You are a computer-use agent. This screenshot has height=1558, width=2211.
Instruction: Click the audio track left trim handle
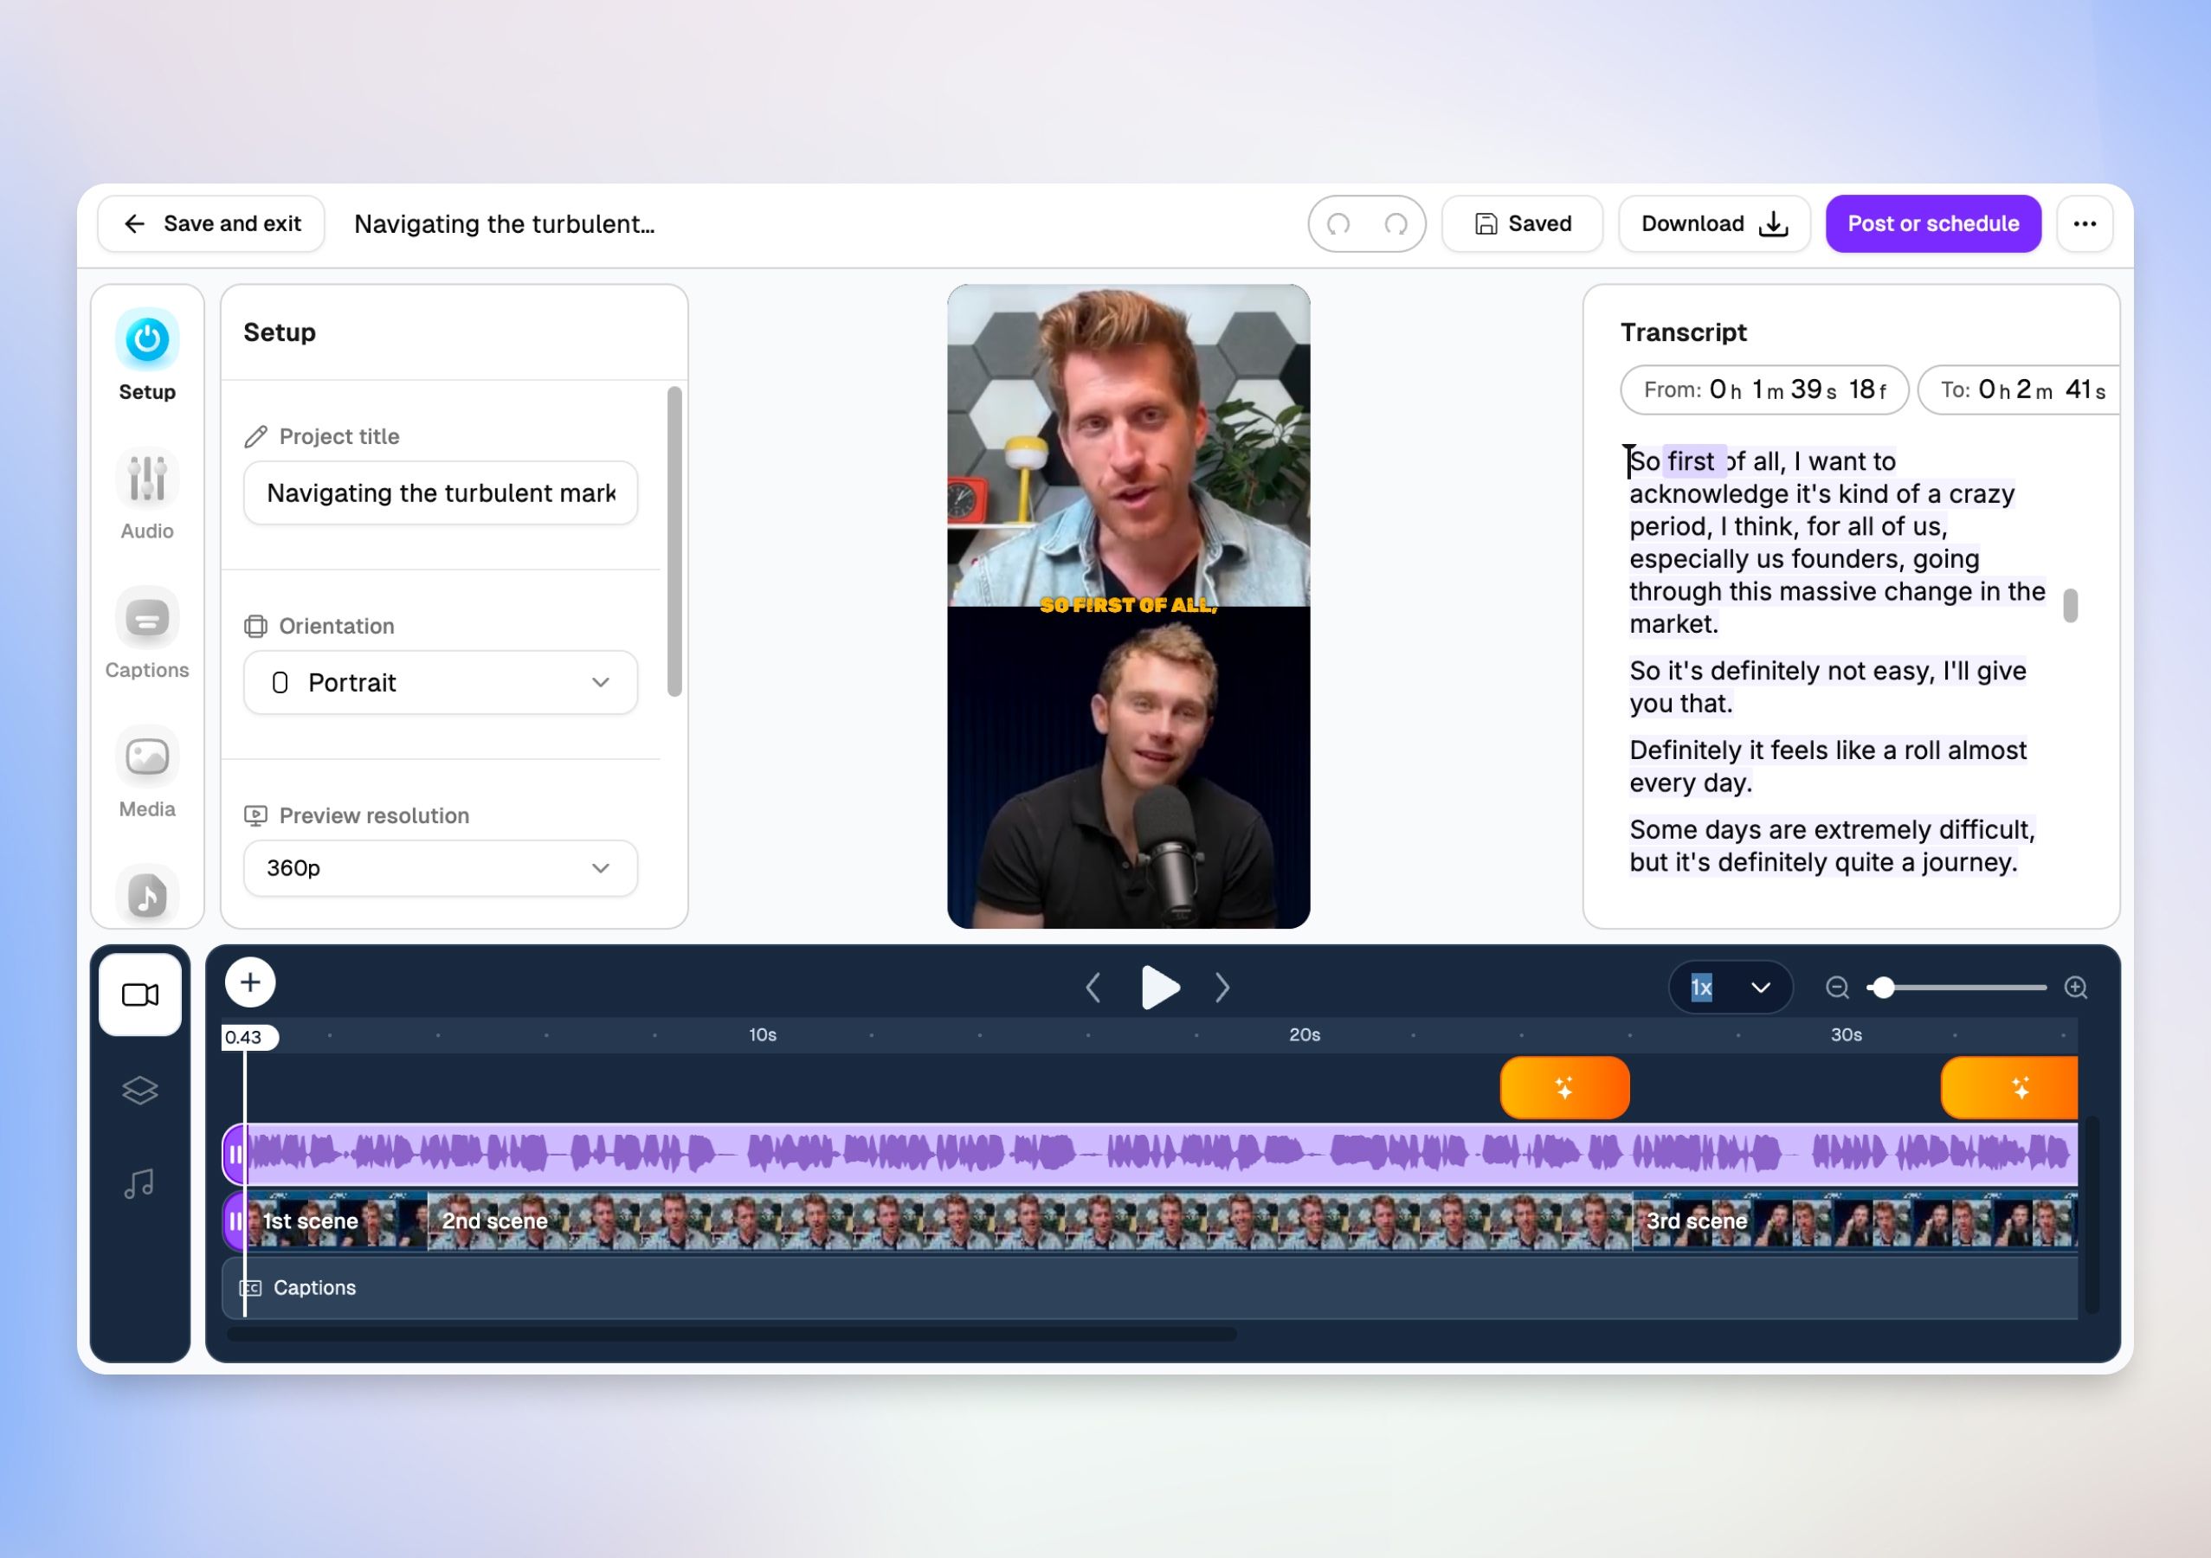[236, 1154]
